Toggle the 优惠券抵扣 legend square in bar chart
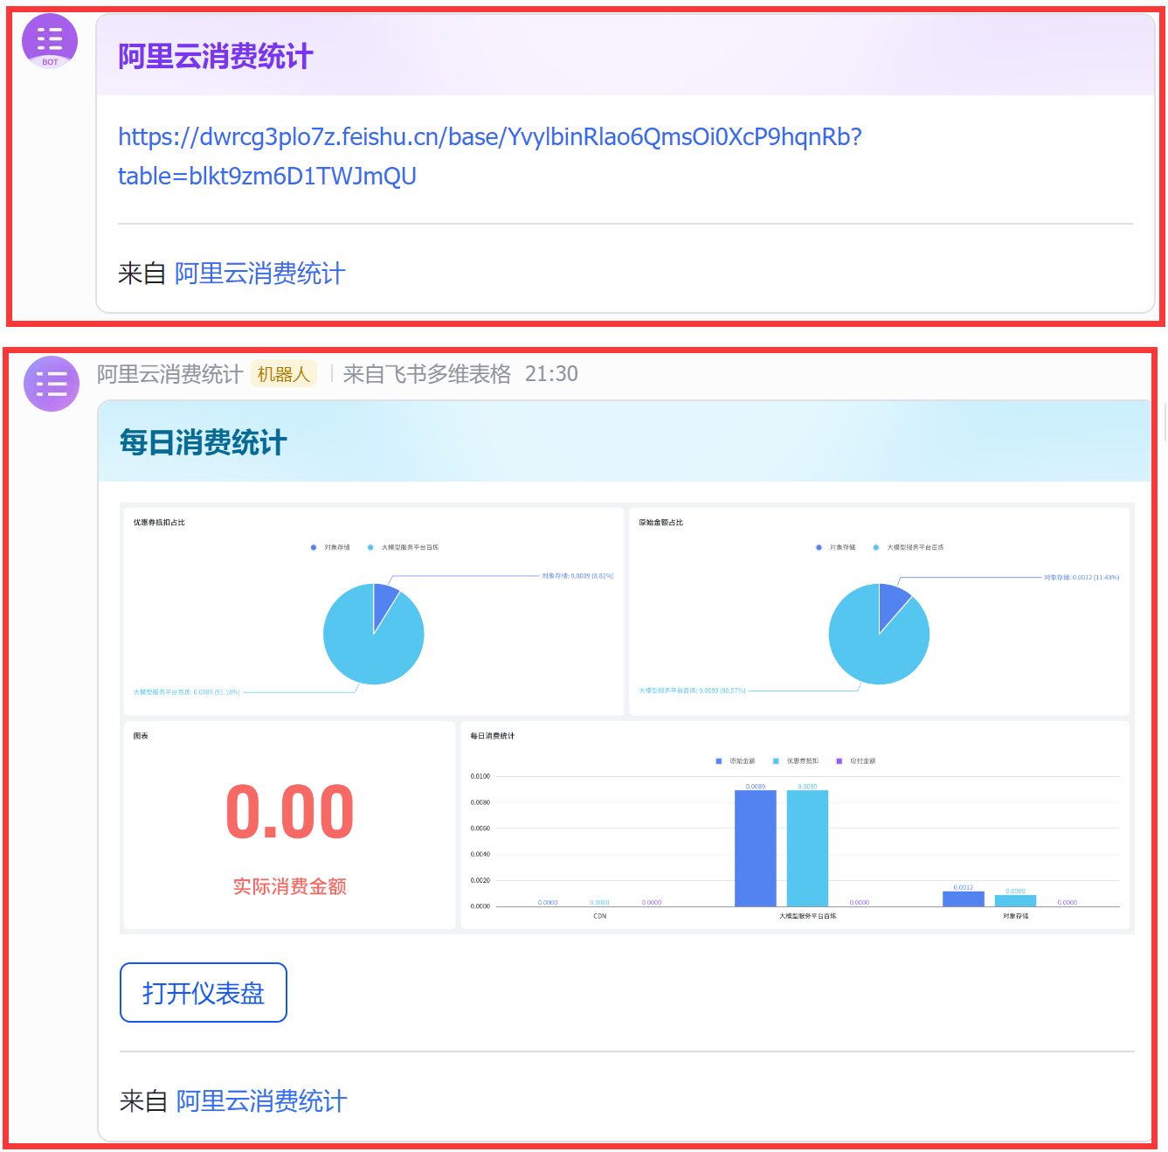1168x1152 pixels. pos(776,761)
